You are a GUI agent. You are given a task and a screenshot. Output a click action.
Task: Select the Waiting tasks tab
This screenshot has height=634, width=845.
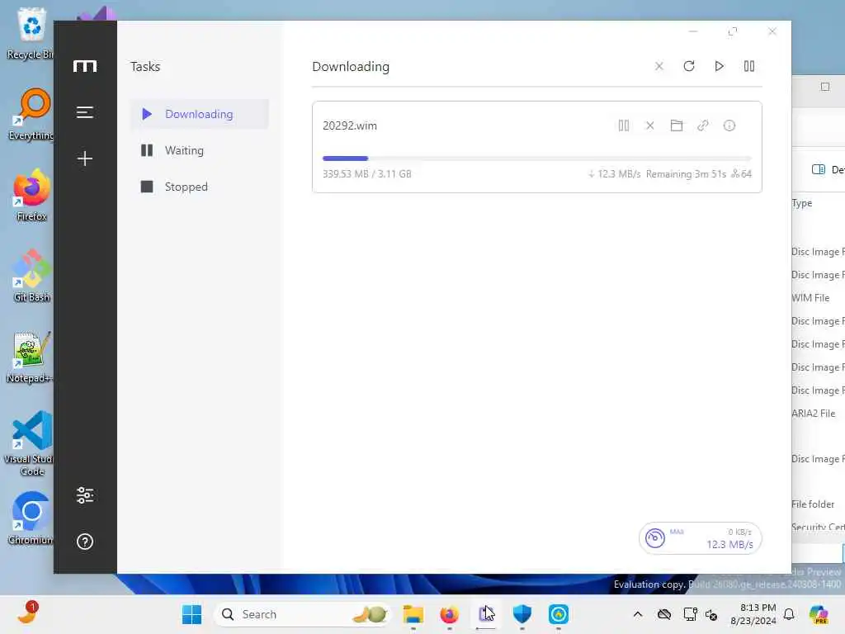point(200,150)
